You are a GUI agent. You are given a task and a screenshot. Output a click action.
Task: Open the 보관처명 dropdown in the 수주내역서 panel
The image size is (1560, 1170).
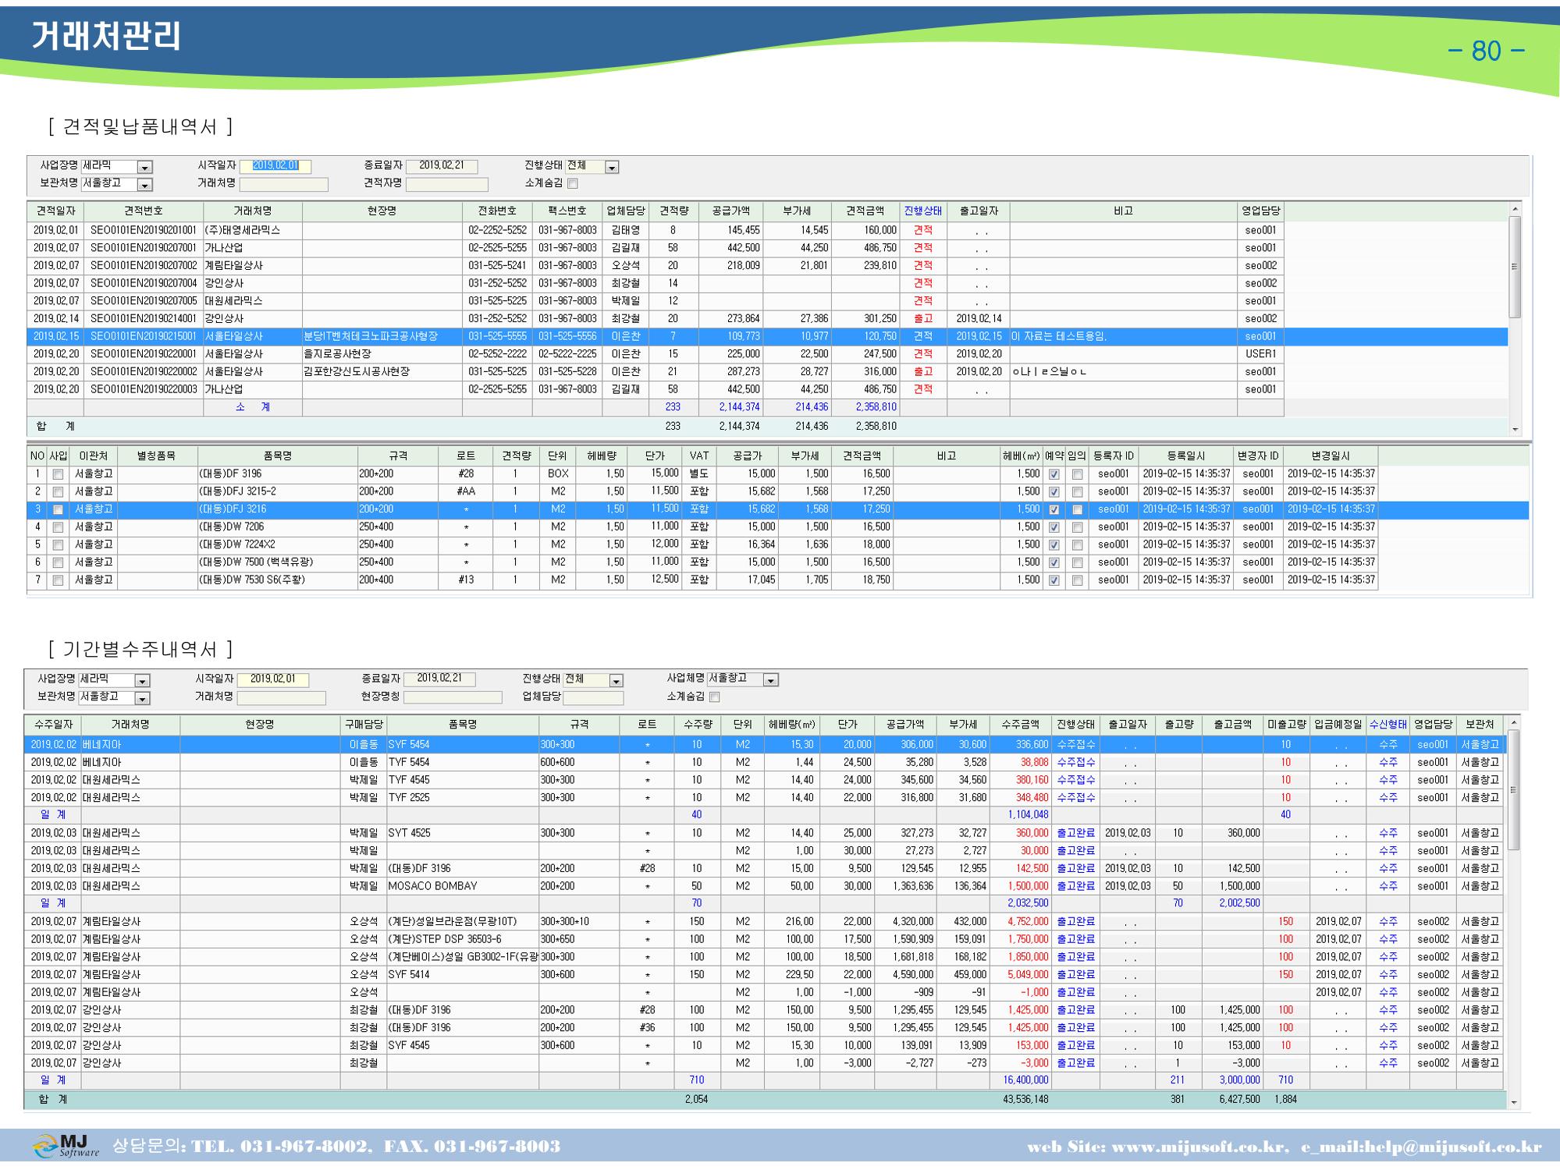pyautogui.click(x=142, y=698)
